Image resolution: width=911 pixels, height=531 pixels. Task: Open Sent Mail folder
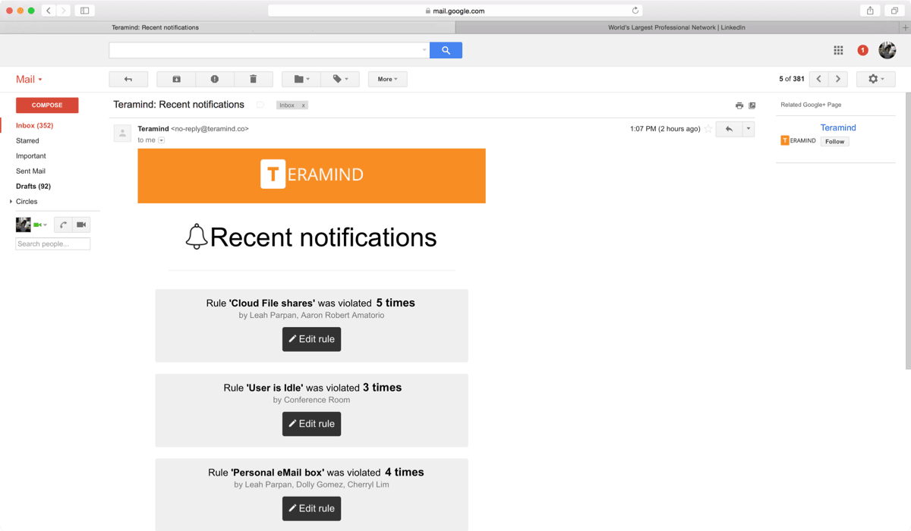tap(30, 171)
